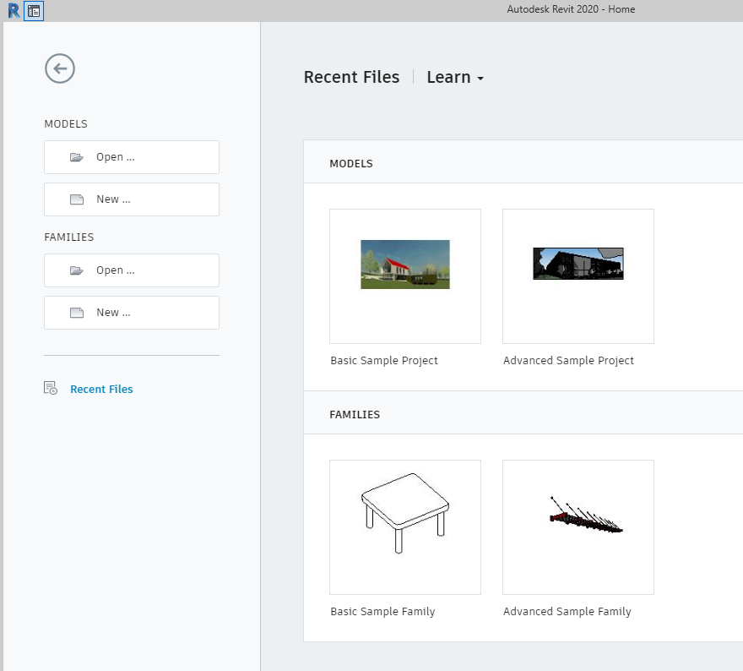Click the Autodesk Revit 2020 - Home title

pos(571,9)
